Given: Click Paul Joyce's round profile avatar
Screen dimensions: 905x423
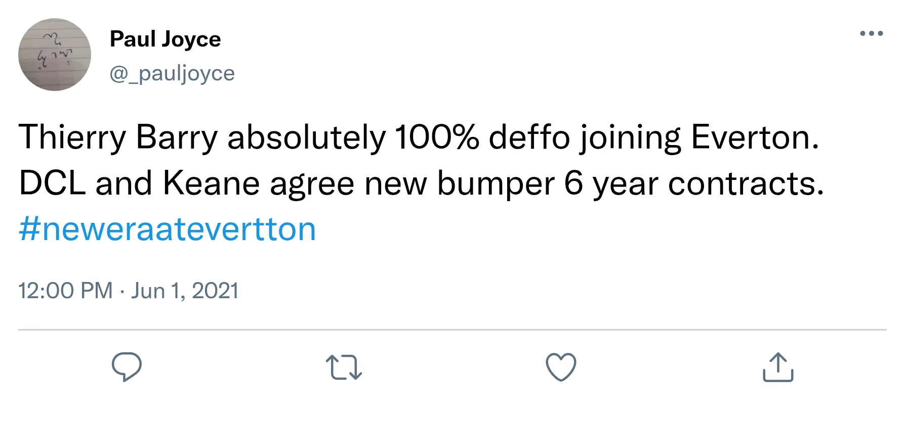Looking at the screenshot, I should click(x=55, y=55).
